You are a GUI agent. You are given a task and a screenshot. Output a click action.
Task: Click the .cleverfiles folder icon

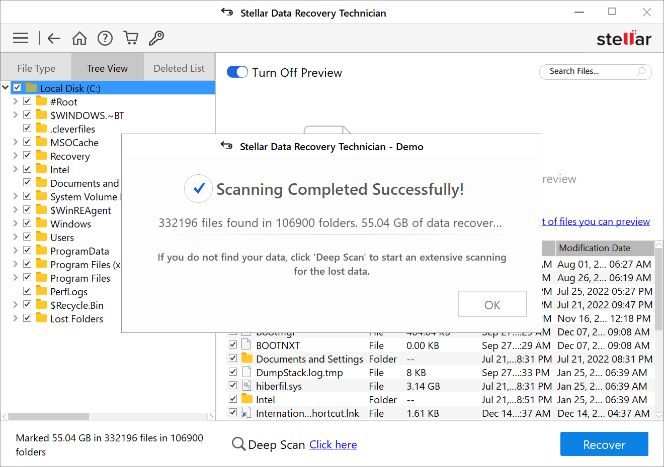pyautogui.click(x=41, y=129)
